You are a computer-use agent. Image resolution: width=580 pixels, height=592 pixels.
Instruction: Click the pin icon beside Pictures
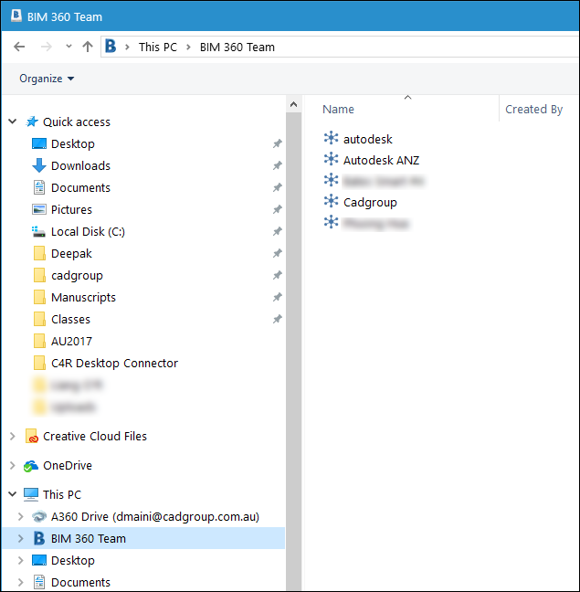point(278,209)
